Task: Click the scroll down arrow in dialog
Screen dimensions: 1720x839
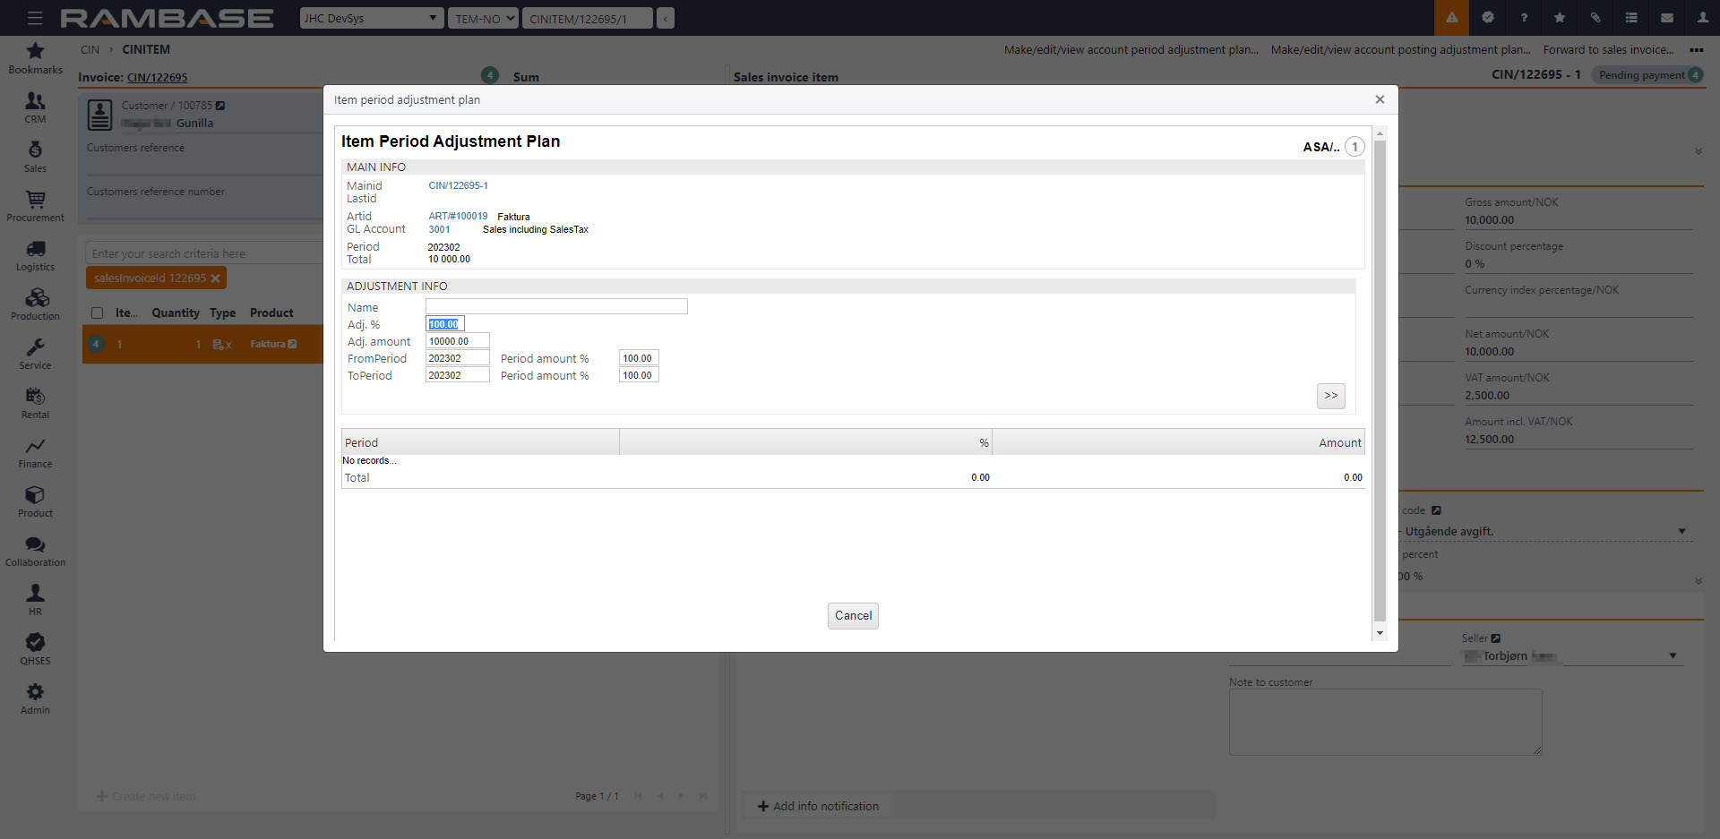Action: click(1380, 633)
